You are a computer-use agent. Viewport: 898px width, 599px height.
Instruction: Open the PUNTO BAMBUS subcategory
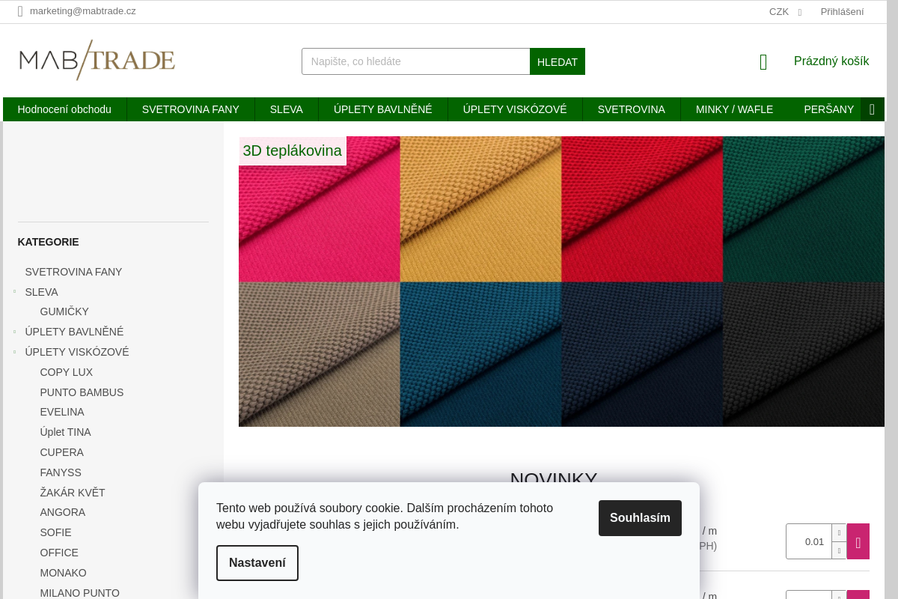(82, 392)
